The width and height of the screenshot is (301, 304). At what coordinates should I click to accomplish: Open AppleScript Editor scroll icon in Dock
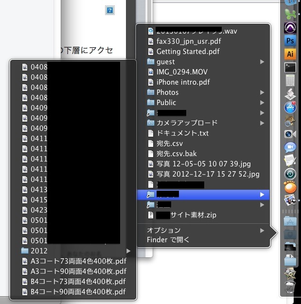point(290,94)
